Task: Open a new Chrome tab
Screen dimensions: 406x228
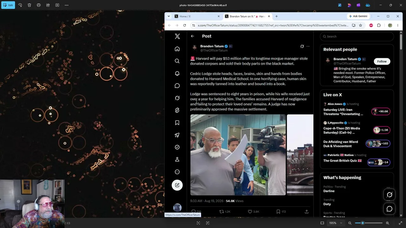Action: (x=277, y=16)
